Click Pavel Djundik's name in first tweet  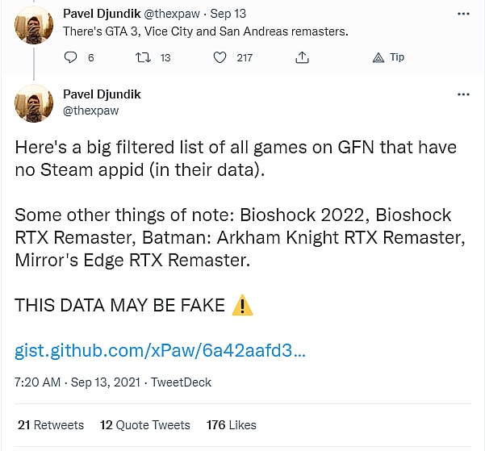tap(102, 15)
